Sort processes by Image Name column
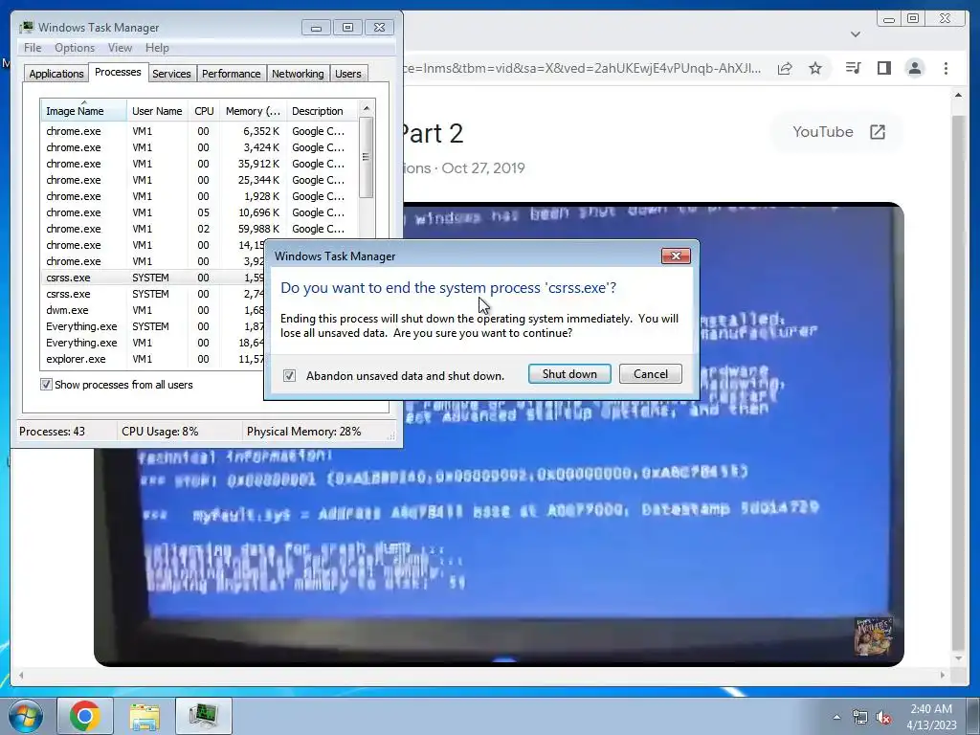This screenshot has width=980, height=735. [x=84, y=111]
